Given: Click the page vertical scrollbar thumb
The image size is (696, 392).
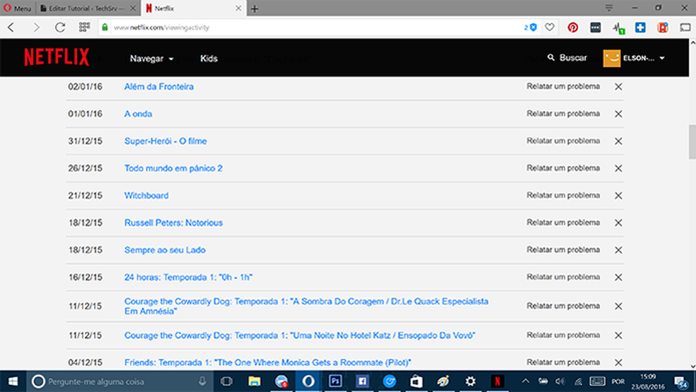Looking at the screenshot, I should pos(692,142).
